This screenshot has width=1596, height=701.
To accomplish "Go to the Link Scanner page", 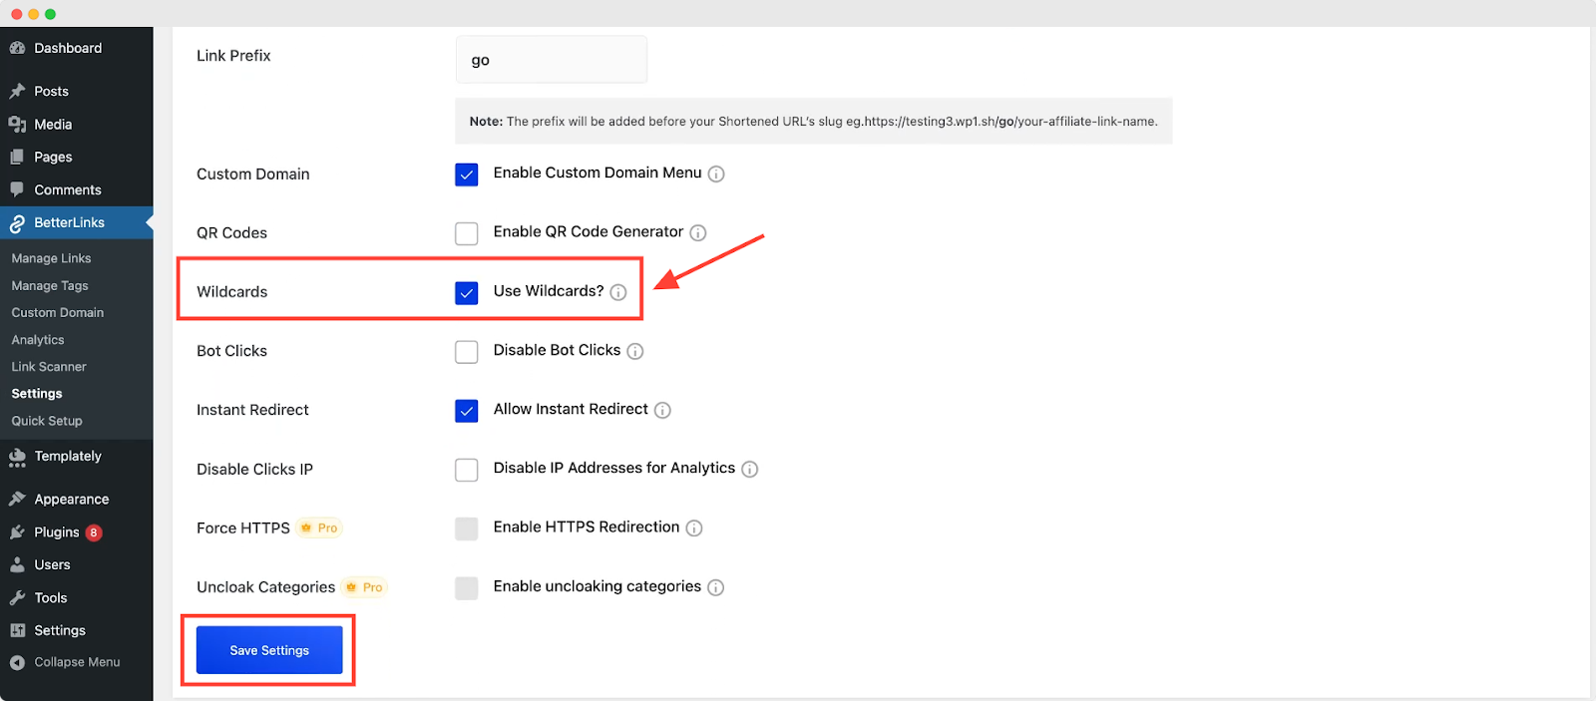I will pos(49,367).
